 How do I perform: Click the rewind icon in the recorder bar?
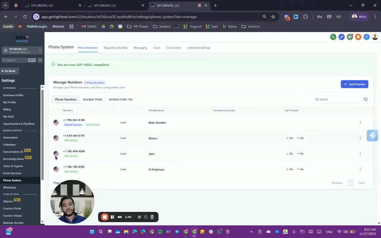tap(119, 217)
